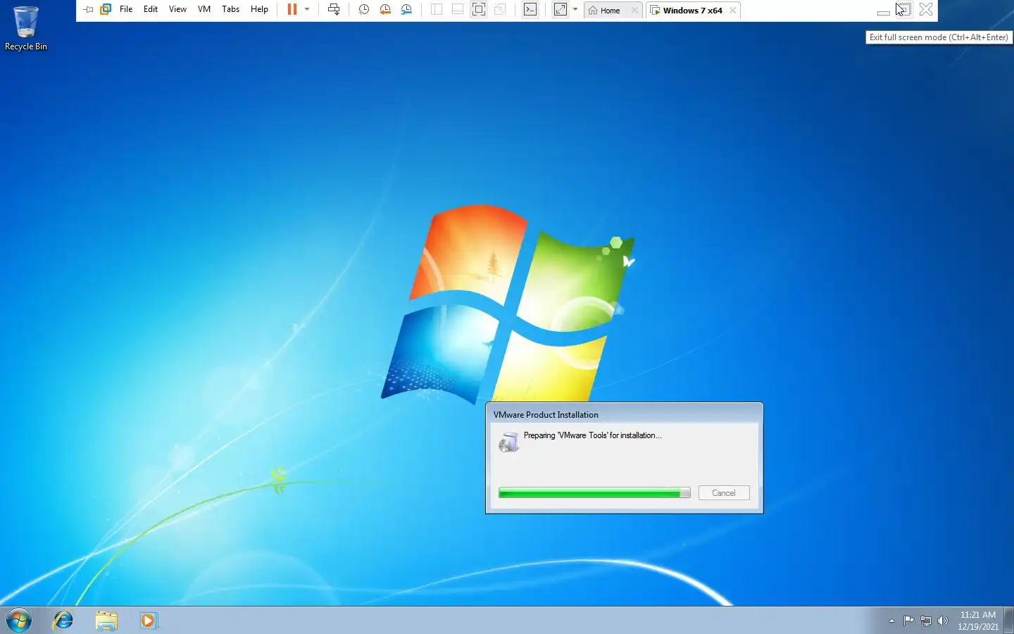This screenshot has width=1014, height=634.
Task: Click the VMware Product Installation title bar
Action: (x=624, y=414)
